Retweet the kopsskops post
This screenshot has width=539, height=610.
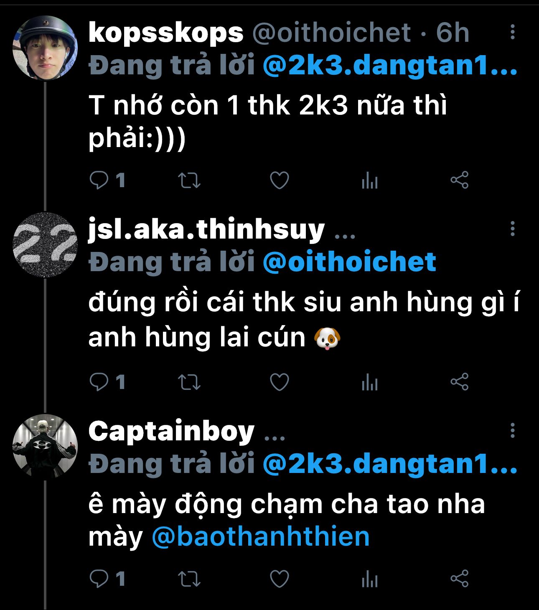189,180
